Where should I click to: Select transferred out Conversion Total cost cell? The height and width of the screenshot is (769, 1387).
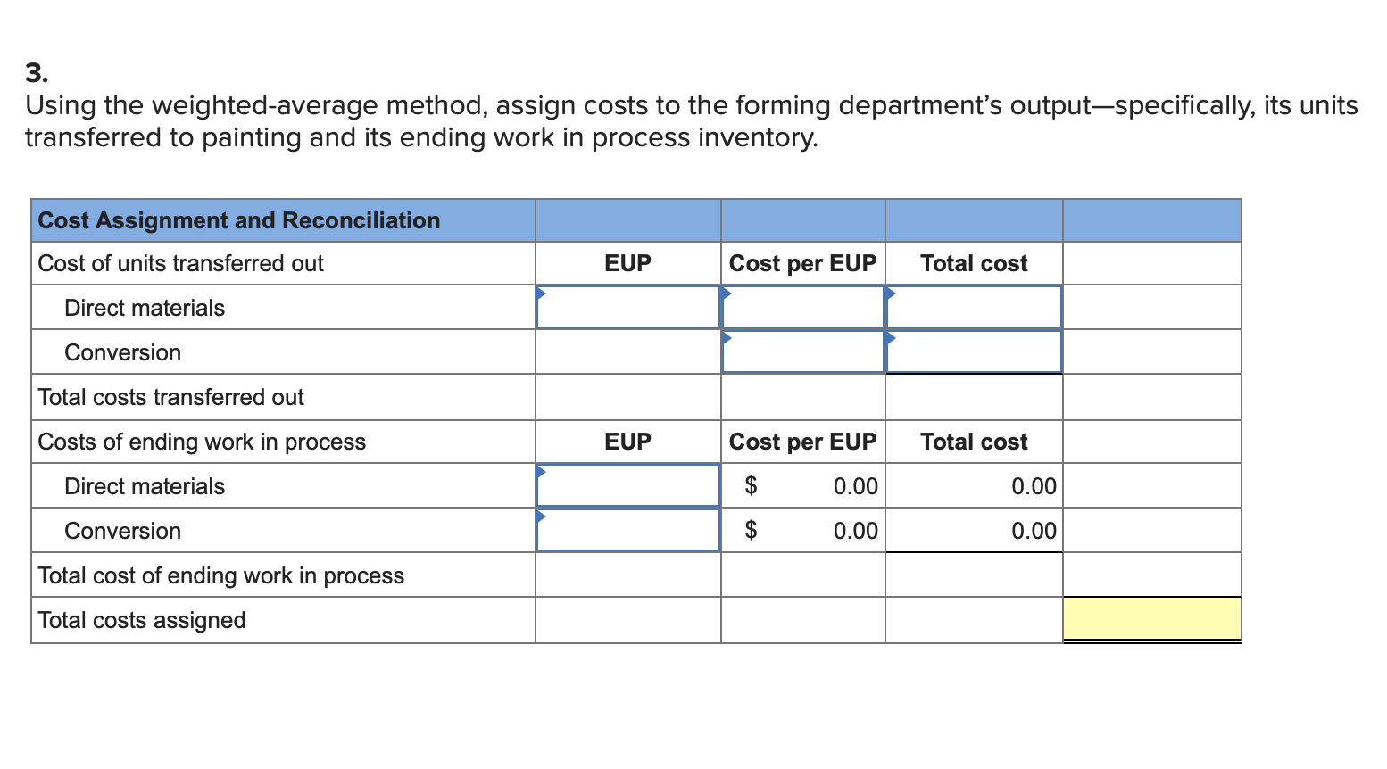pyautogui.click(x=974, y=351)
